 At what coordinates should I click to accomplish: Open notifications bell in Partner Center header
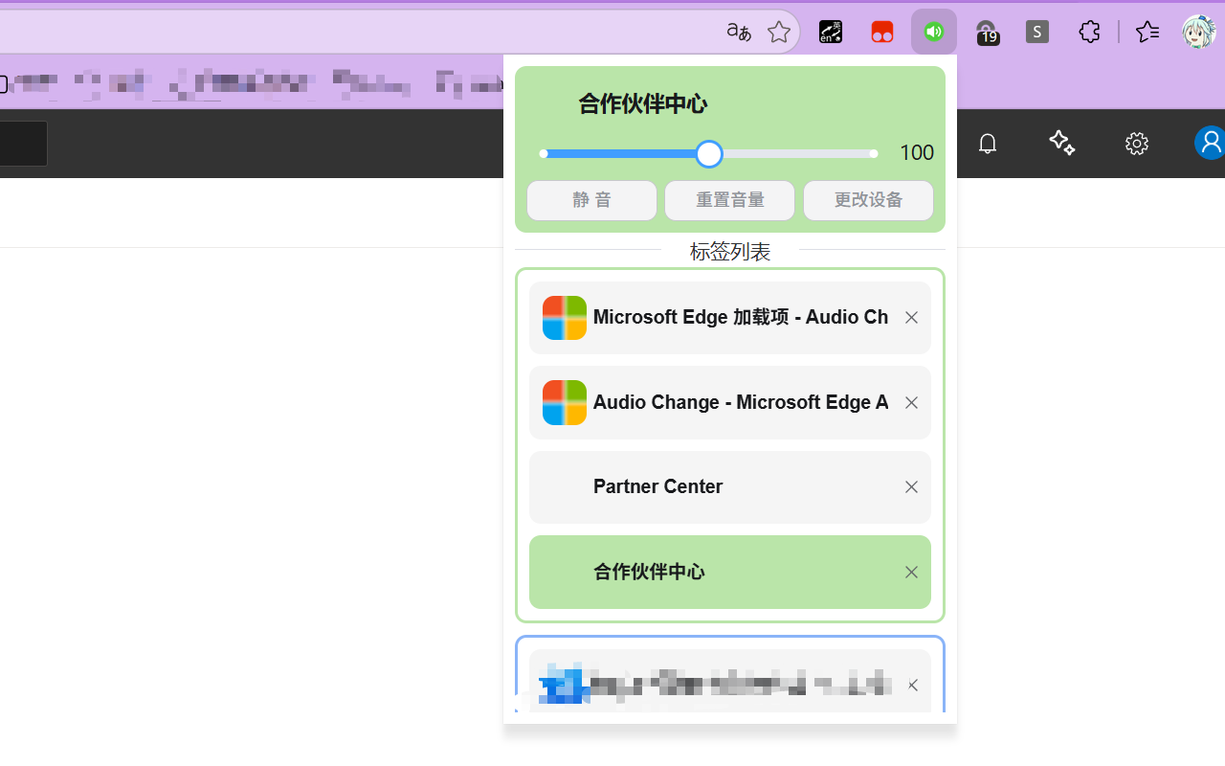click(988, 144)
